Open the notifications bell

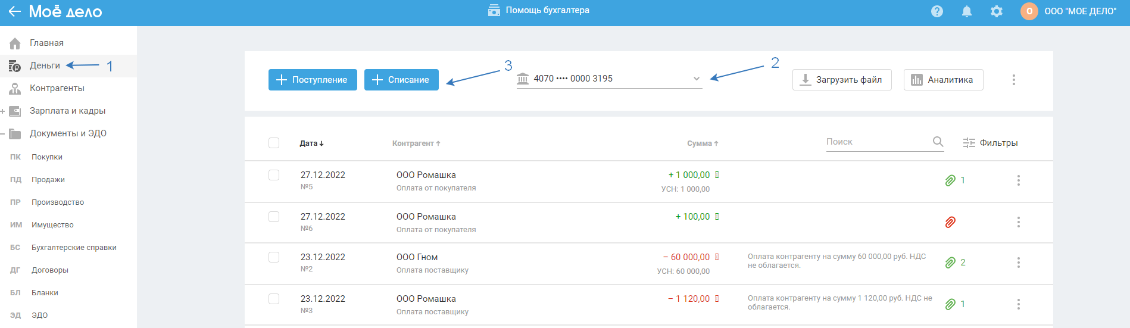967,11
